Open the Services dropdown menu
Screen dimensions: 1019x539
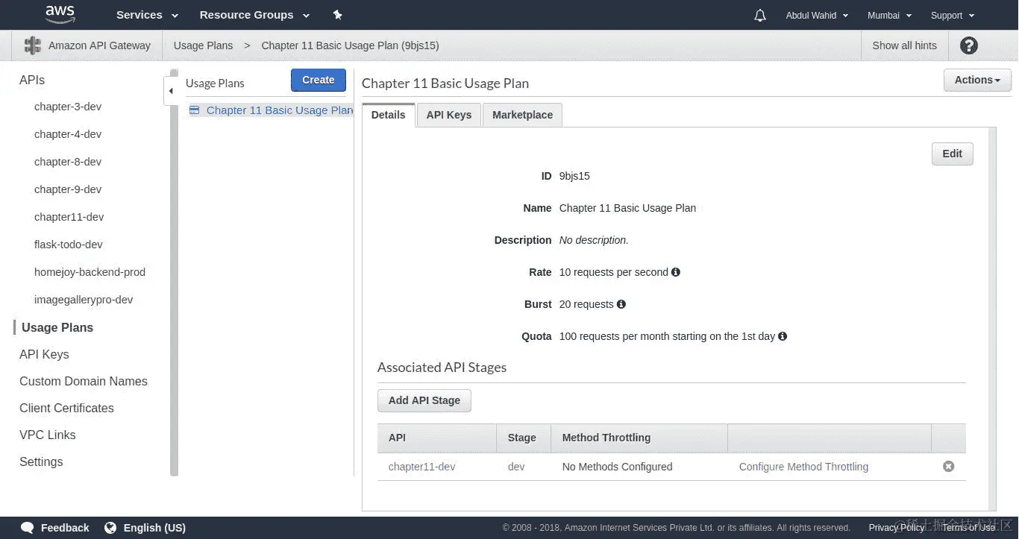[x=147, y=15]
